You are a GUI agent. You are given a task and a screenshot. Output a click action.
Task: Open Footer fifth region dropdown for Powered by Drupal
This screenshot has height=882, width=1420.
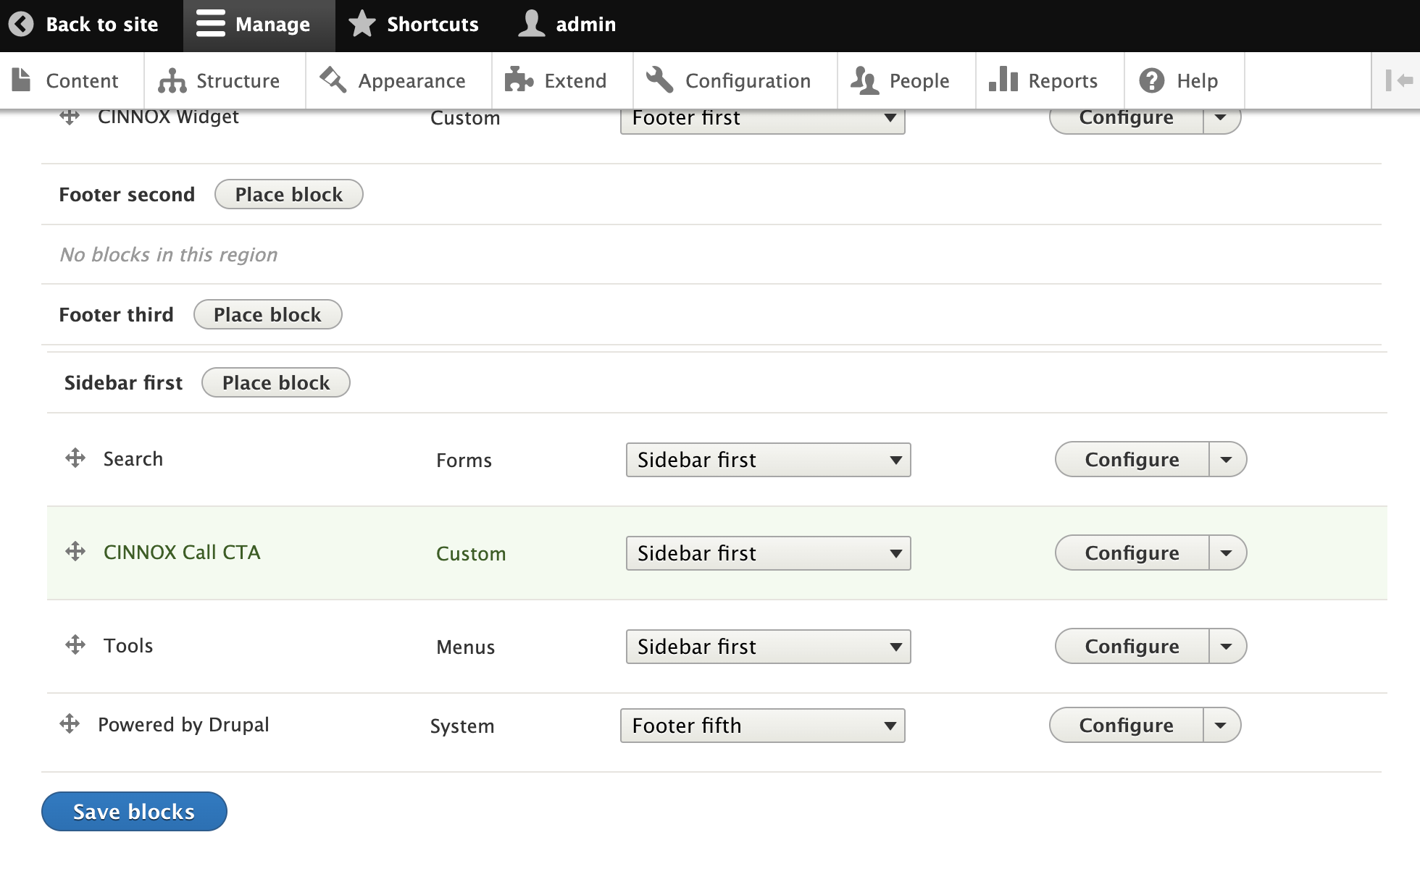coord(762,726)
